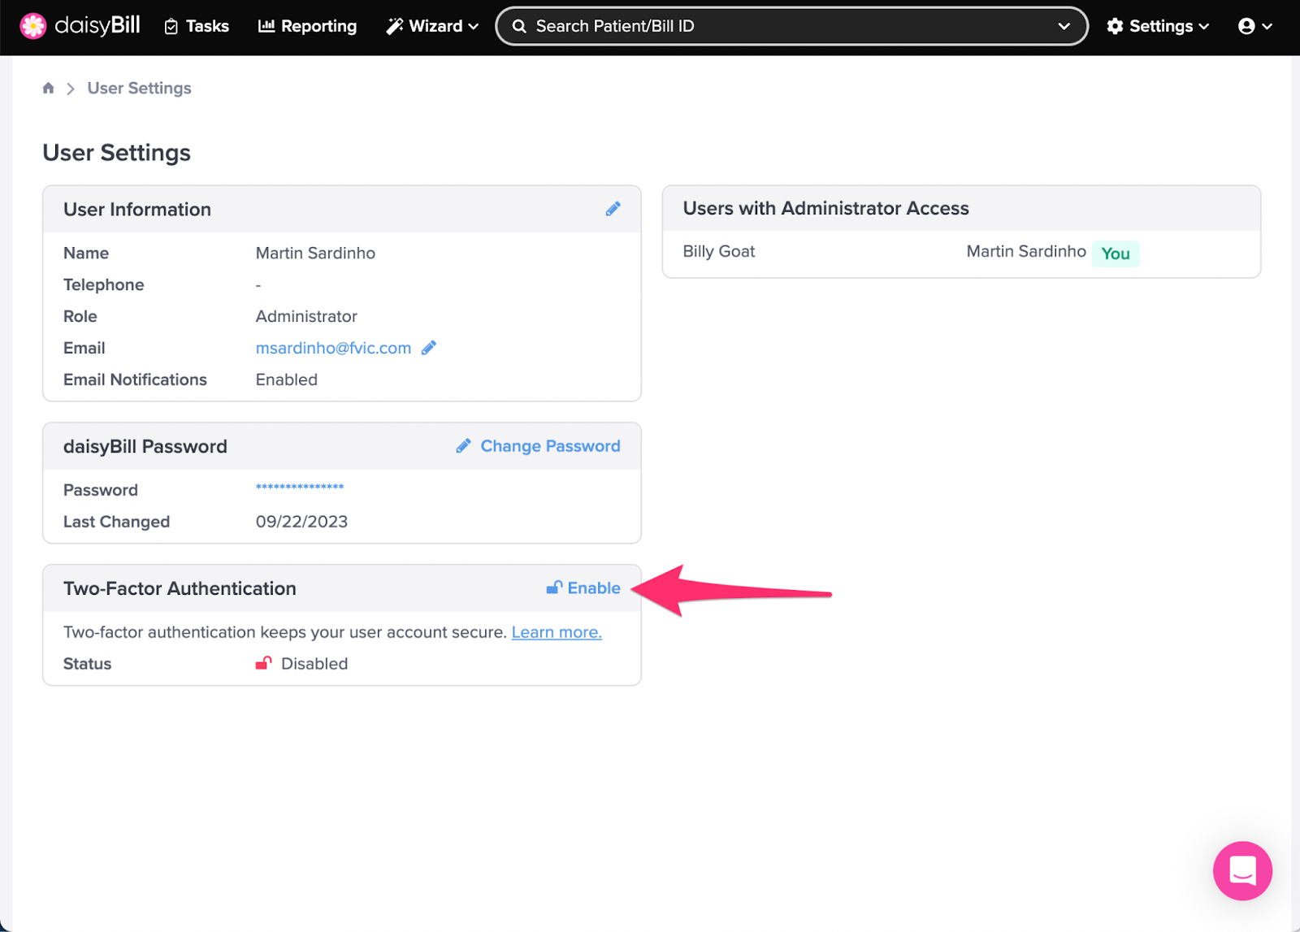This screenshot has height=932, width=1300.
Task: Edit User Information with the pencil icon
Action: point(613,209)
